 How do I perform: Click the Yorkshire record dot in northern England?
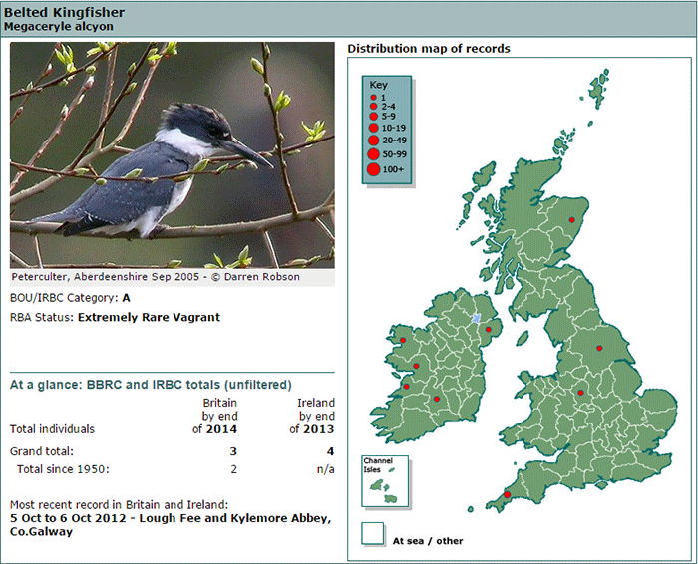(599, 348)
